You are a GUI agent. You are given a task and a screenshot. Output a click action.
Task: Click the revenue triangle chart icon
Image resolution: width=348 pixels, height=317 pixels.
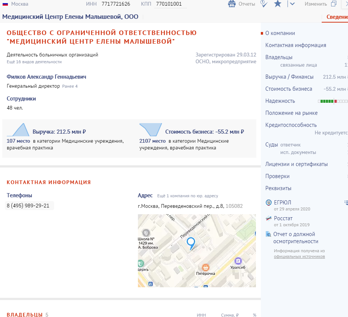tap(18, 130)
